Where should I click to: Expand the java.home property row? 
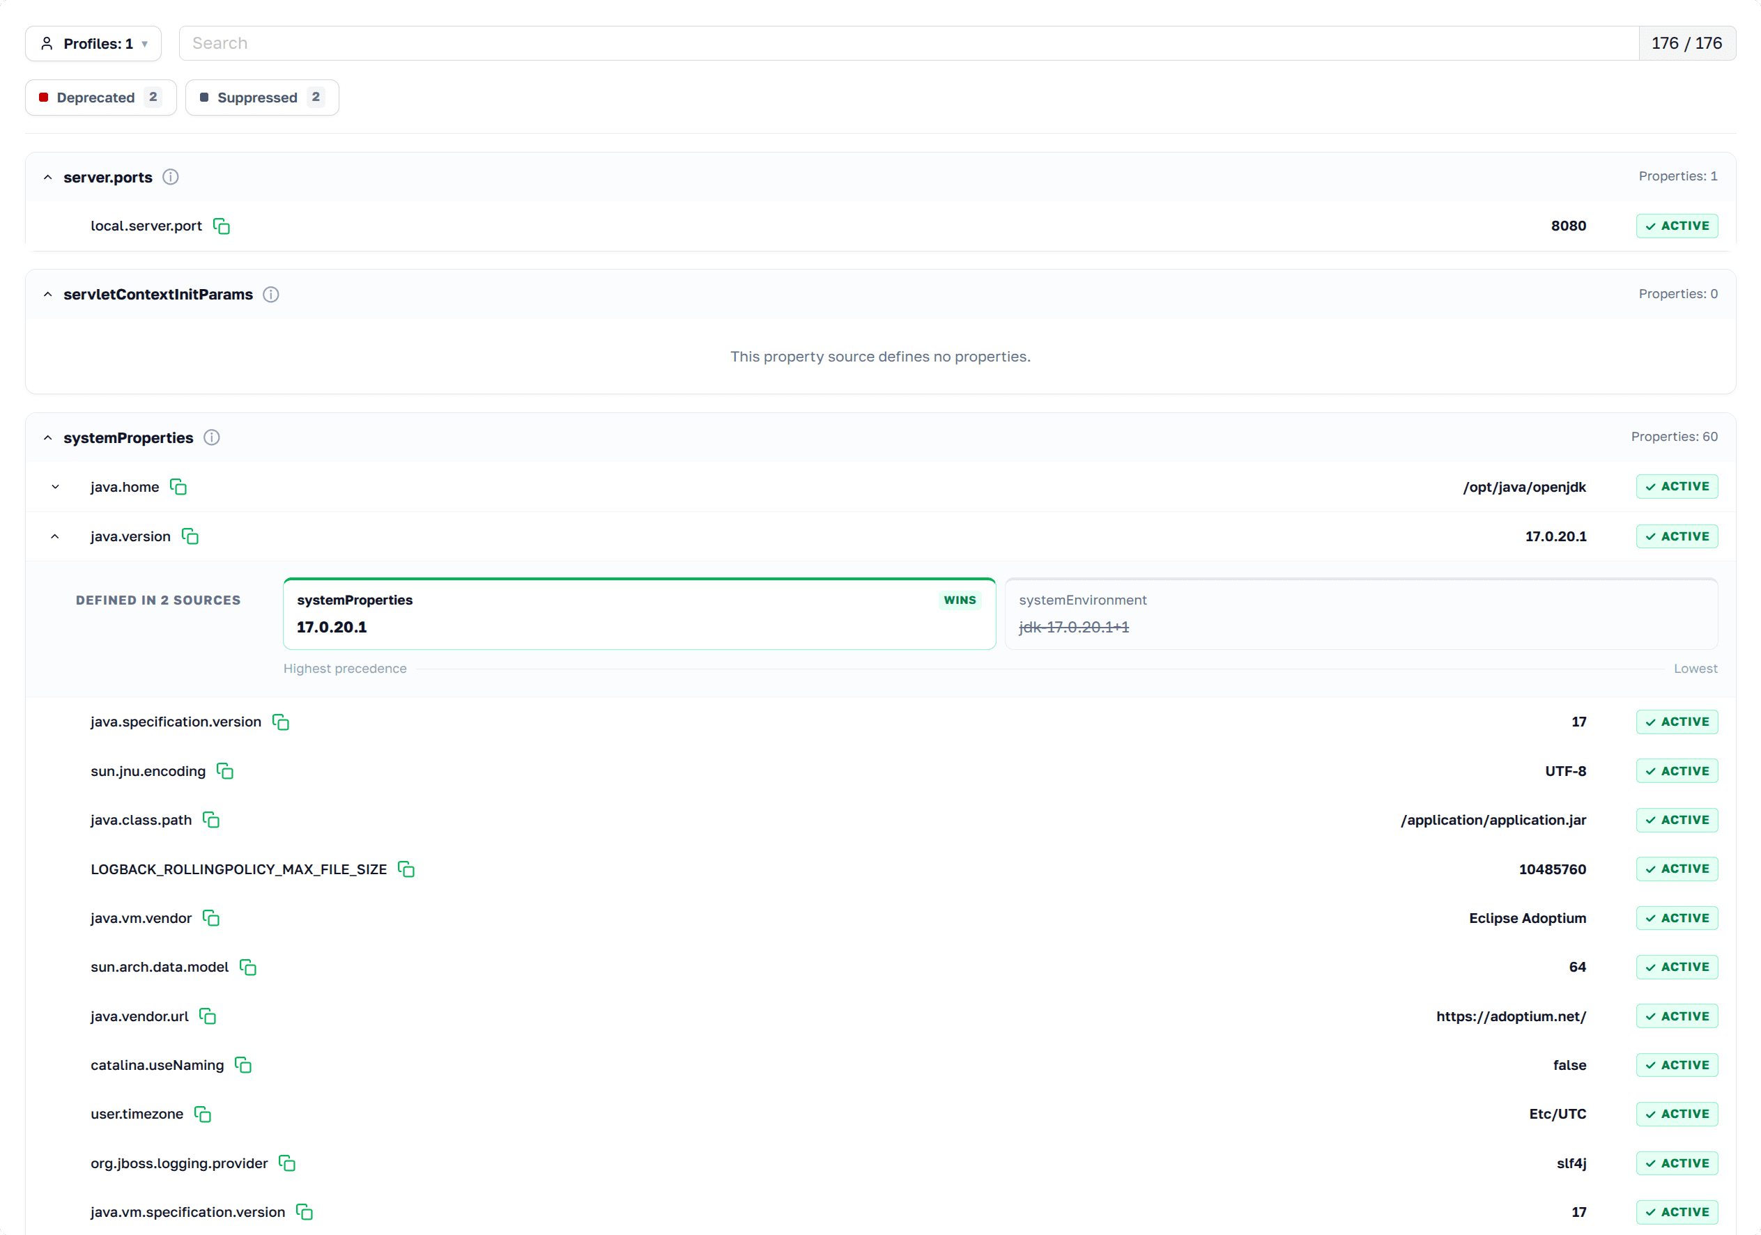click(55, 487)
